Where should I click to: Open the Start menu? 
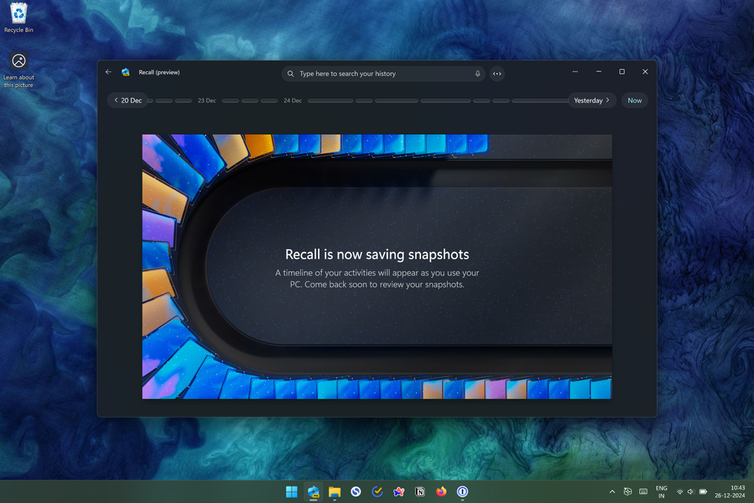pos(292,492)
